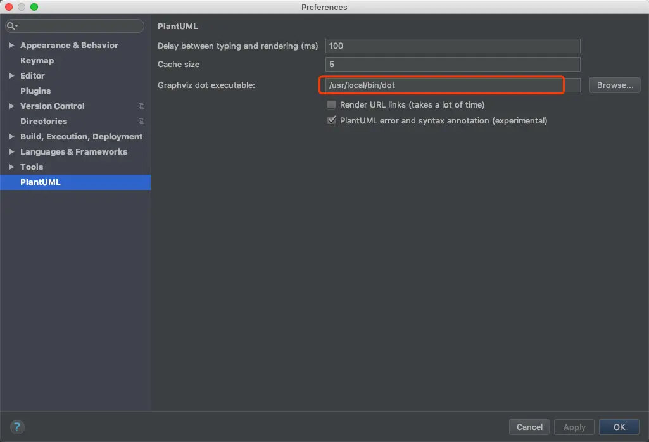
Task: Select the Editor label in tree
Action: point(32,76)
